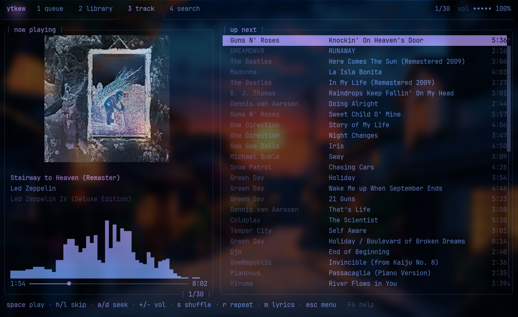The height and width of the screenshot is (317, 518).
Task: Toggle r repeat in the footer
Action: coord(238,305)
